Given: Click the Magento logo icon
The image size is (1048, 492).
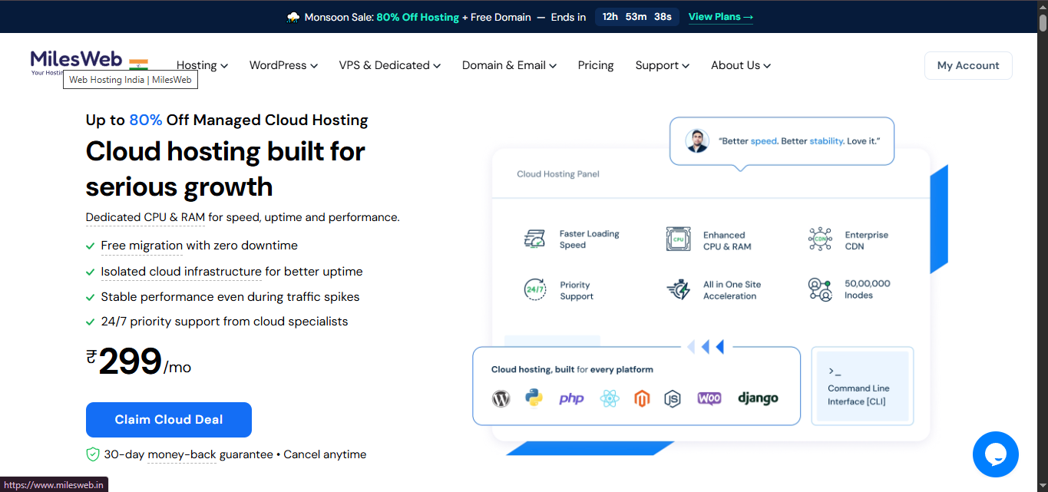Looking at the screenshot, I should coord(642,398).
